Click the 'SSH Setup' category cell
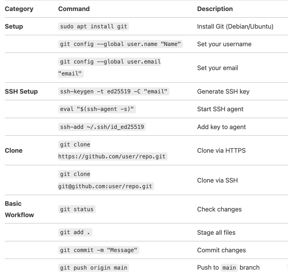The image size is (288, 275). 21,91
